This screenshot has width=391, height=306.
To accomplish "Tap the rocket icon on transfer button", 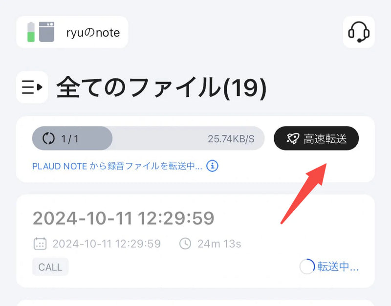I will (292, 138).
